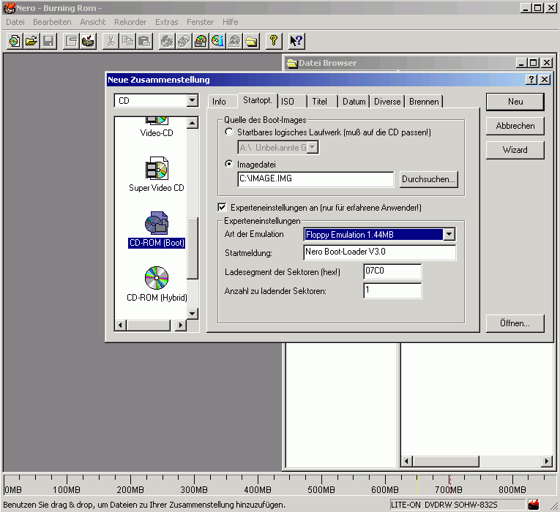
Task: Toggle the Experteneinstellungen checkbox
Action: pos(223,208)
